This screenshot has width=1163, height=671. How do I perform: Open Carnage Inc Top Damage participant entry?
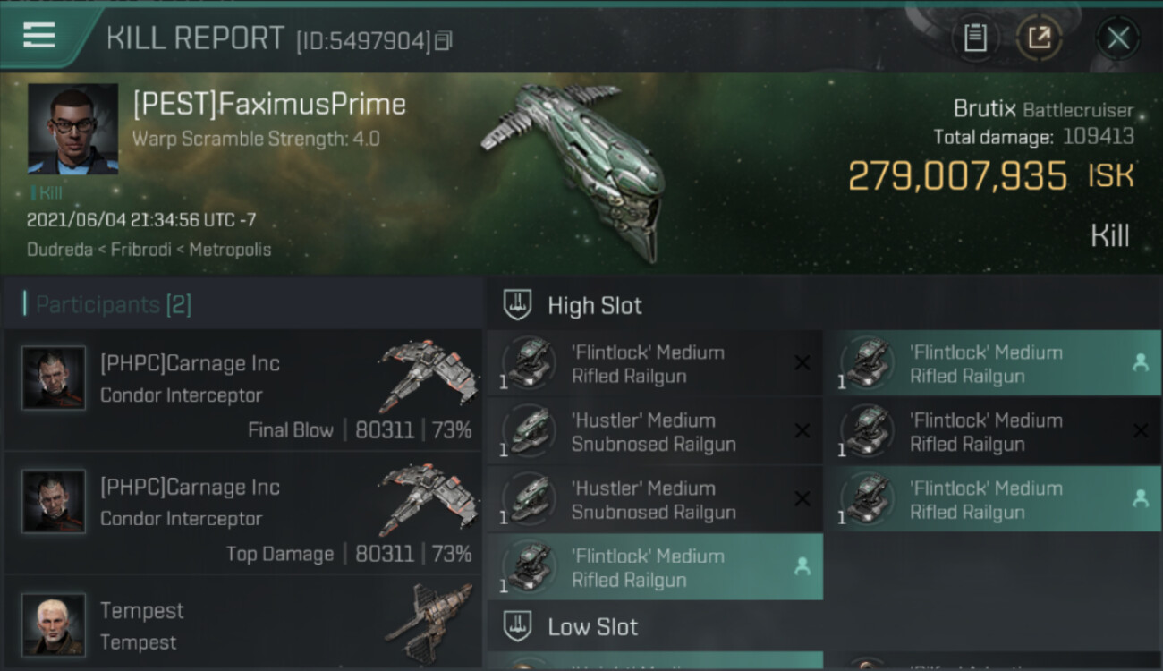click(x=242, y=515)
